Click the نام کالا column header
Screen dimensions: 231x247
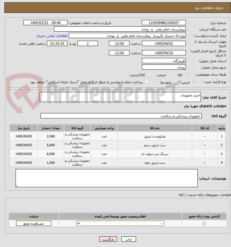[x=155, y=128]
